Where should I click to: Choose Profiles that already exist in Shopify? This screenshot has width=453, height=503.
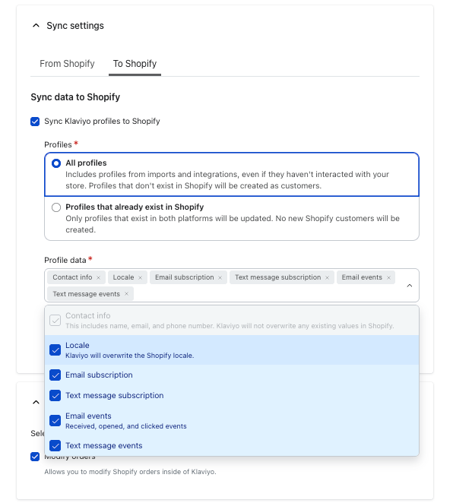pyautogui.click(x=56, y=207)
